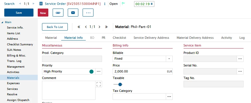Screen dimensions: 251x103
Task: Go to next search result arrow
Action: 33,3
